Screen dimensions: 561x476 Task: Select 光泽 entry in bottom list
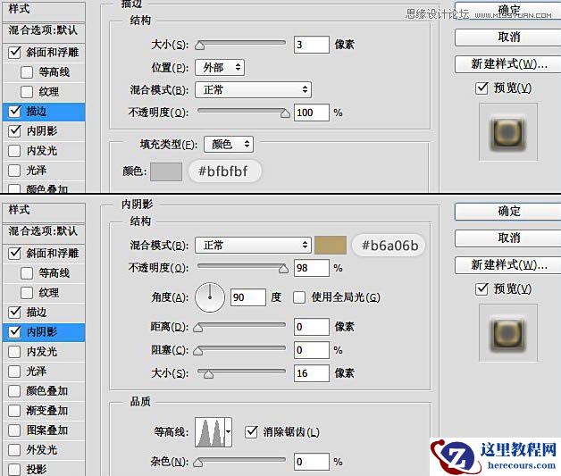click(x=36, y=372)
